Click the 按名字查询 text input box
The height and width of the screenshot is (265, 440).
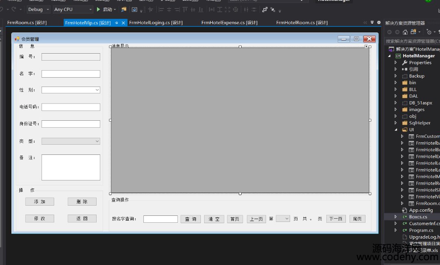click(x=161, y=219)
